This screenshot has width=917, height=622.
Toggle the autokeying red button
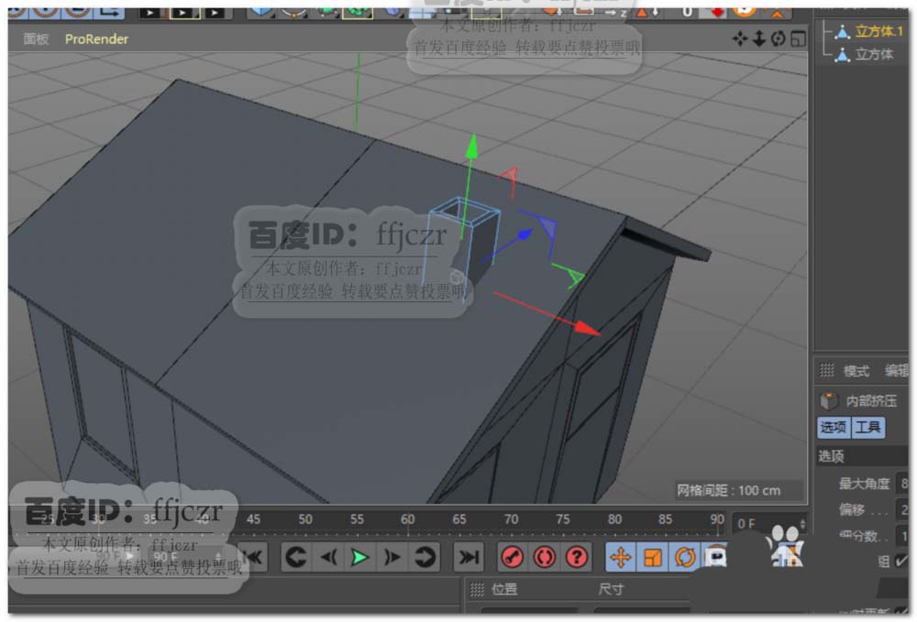(x=544, y=557)
